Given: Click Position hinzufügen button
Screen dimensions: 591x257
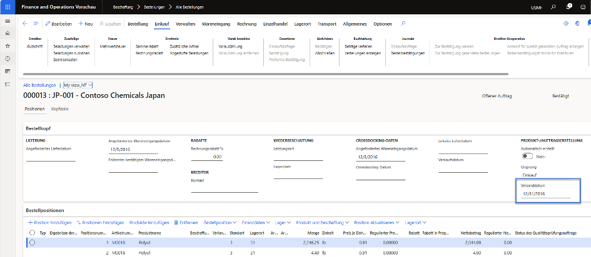Looking at the screenshot, I should [49, 222].
